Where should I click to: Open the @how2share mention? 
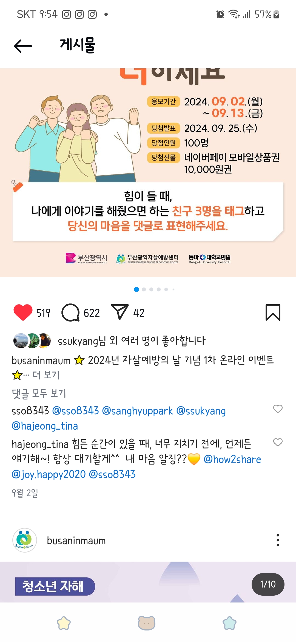pos(232,459)
